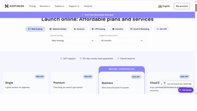The image size is (197, 111).
Task: Open the Pricing page link
Action: click(x=32, y=6)
